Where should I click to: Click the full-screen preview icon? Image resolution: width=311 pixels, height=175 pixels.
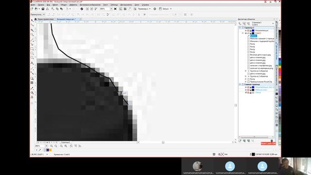(x=115, y=9)
